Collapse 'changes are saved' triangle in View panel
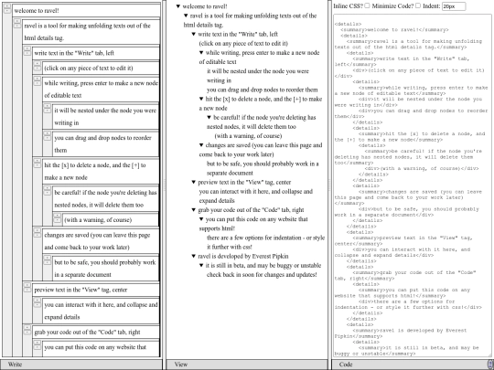This screenshot has height=370, width=494. [201, 145]
